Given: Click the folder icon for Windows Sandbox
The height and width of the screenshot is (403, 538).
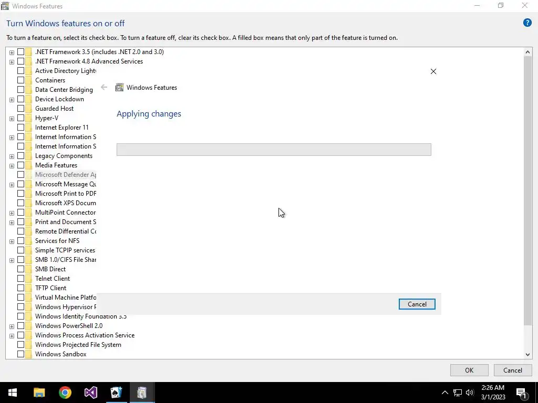Looking at the screenshot, I should pos(29,354).
